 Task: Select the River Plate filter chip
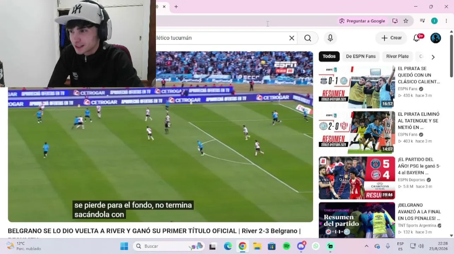click(397, 56)
